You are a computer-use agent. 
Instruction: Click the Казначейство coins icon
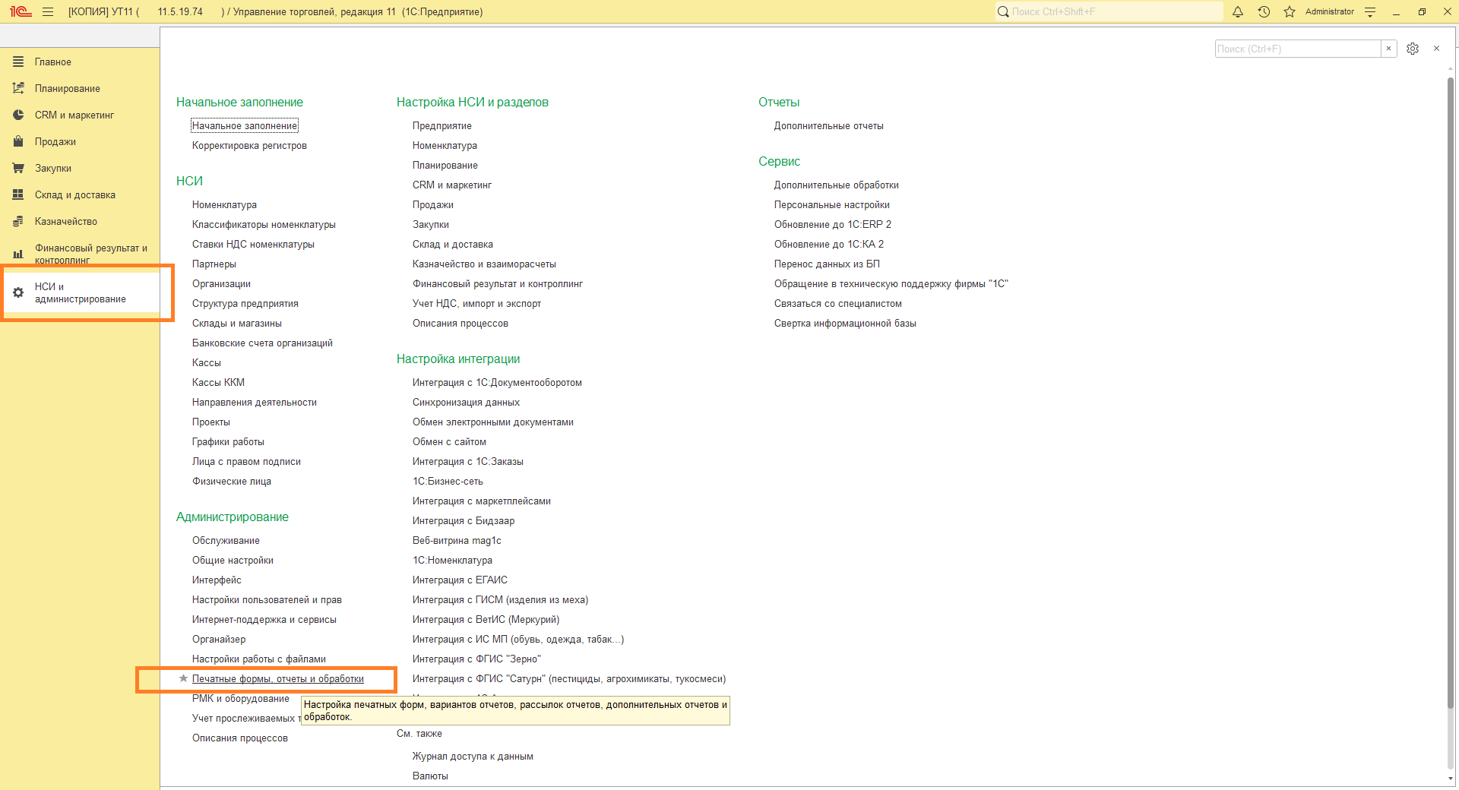(x=18, y=221)
